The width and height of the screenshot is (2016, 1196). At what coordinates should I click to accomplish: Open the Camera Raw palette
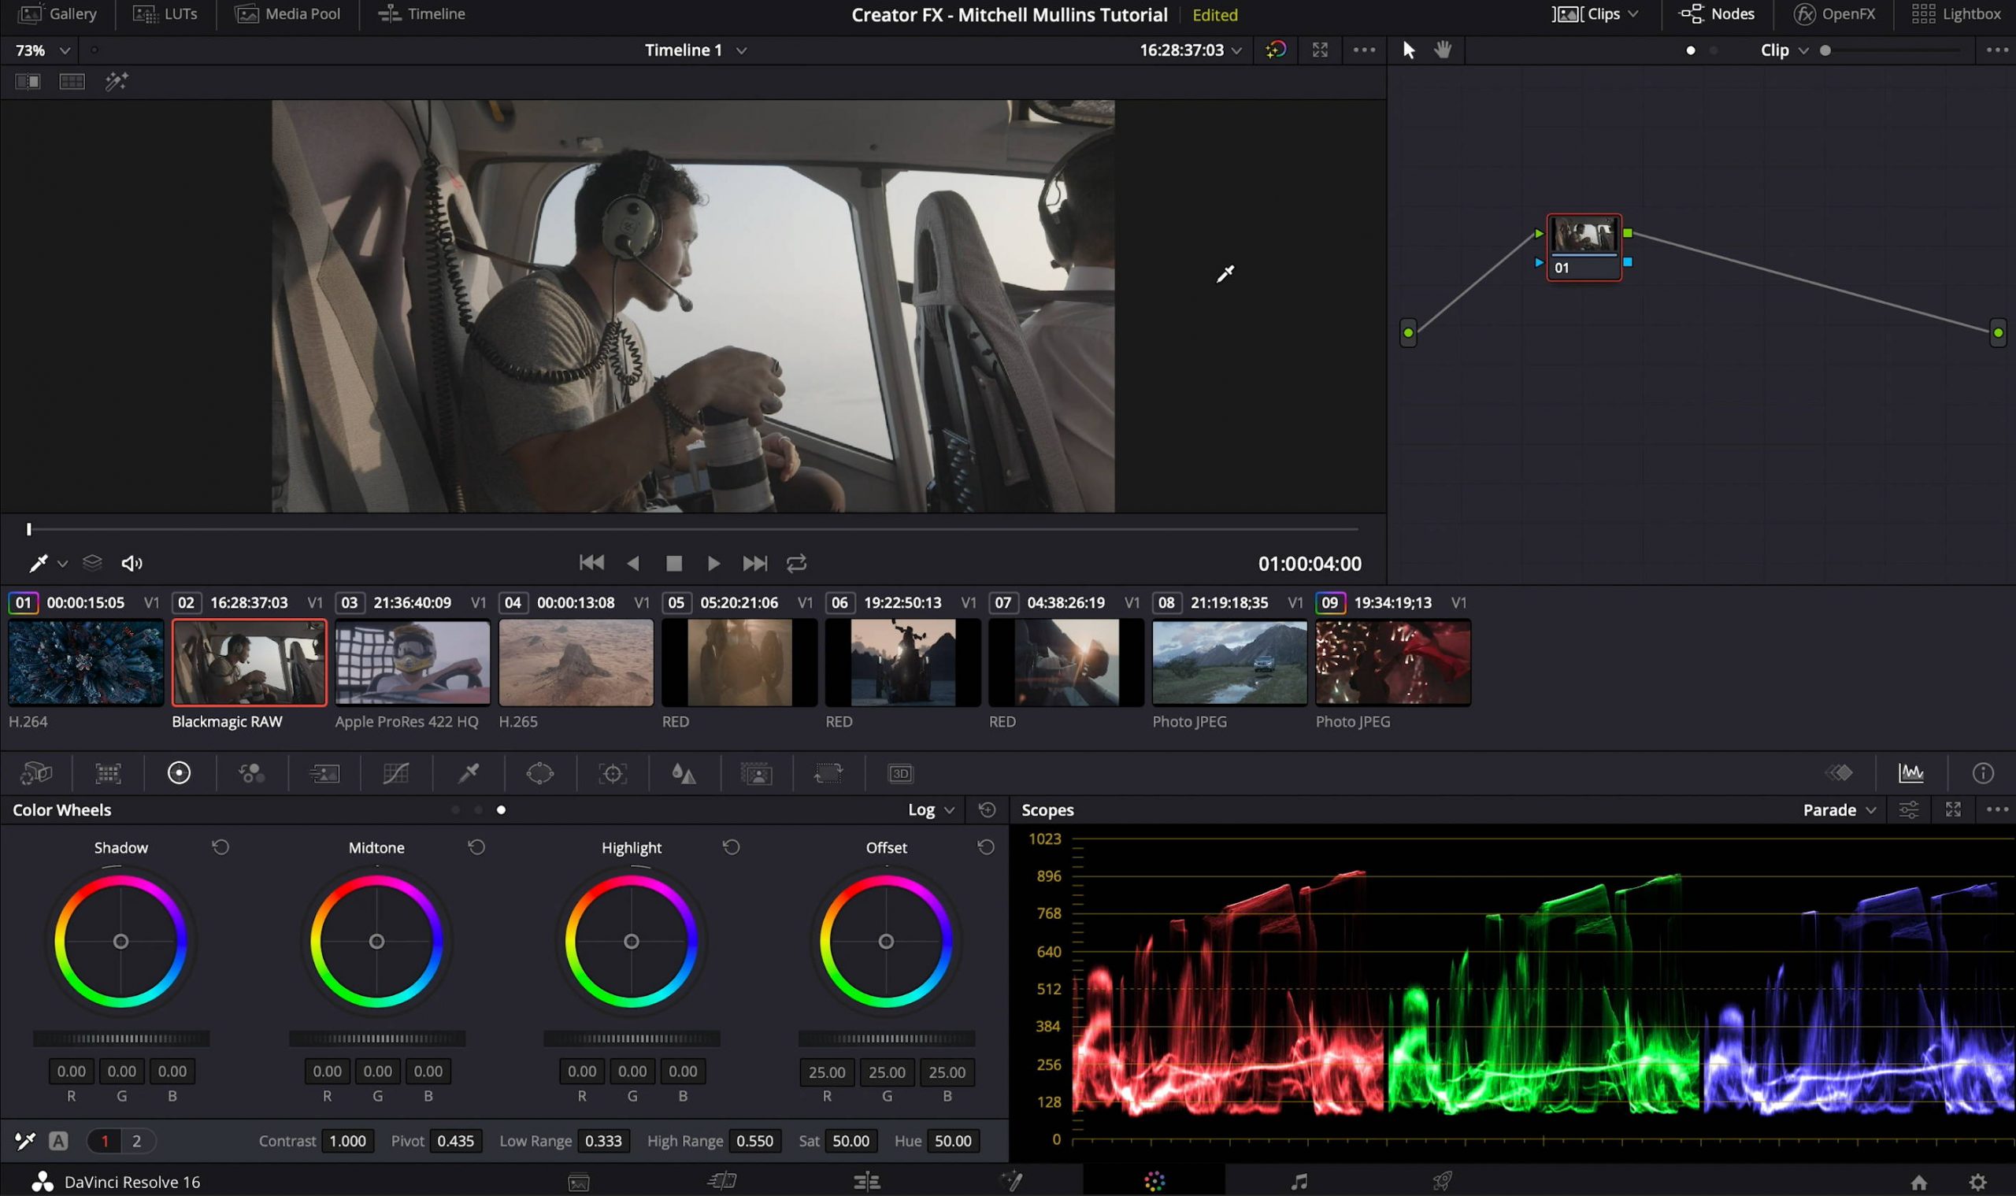coord(35,774)
